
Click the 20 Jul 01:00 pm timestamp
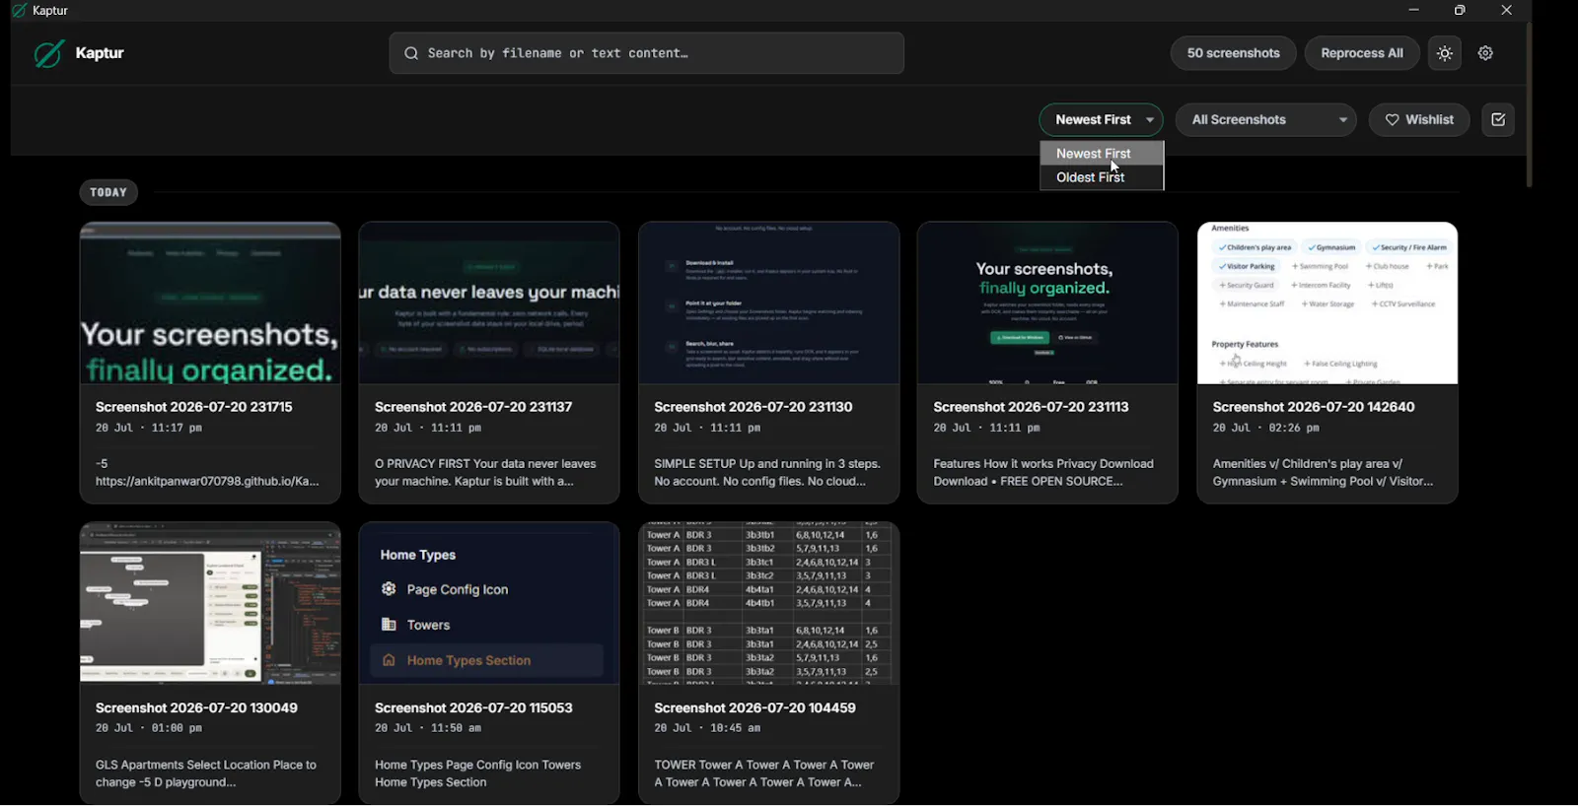(x=149, y=729)
